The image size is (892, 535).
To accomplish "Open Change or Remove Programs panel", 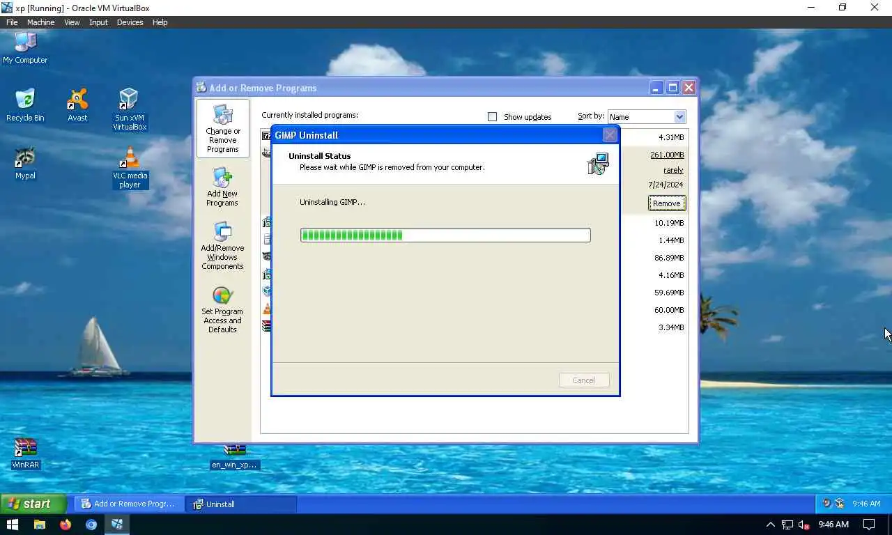I will point(223,129).
